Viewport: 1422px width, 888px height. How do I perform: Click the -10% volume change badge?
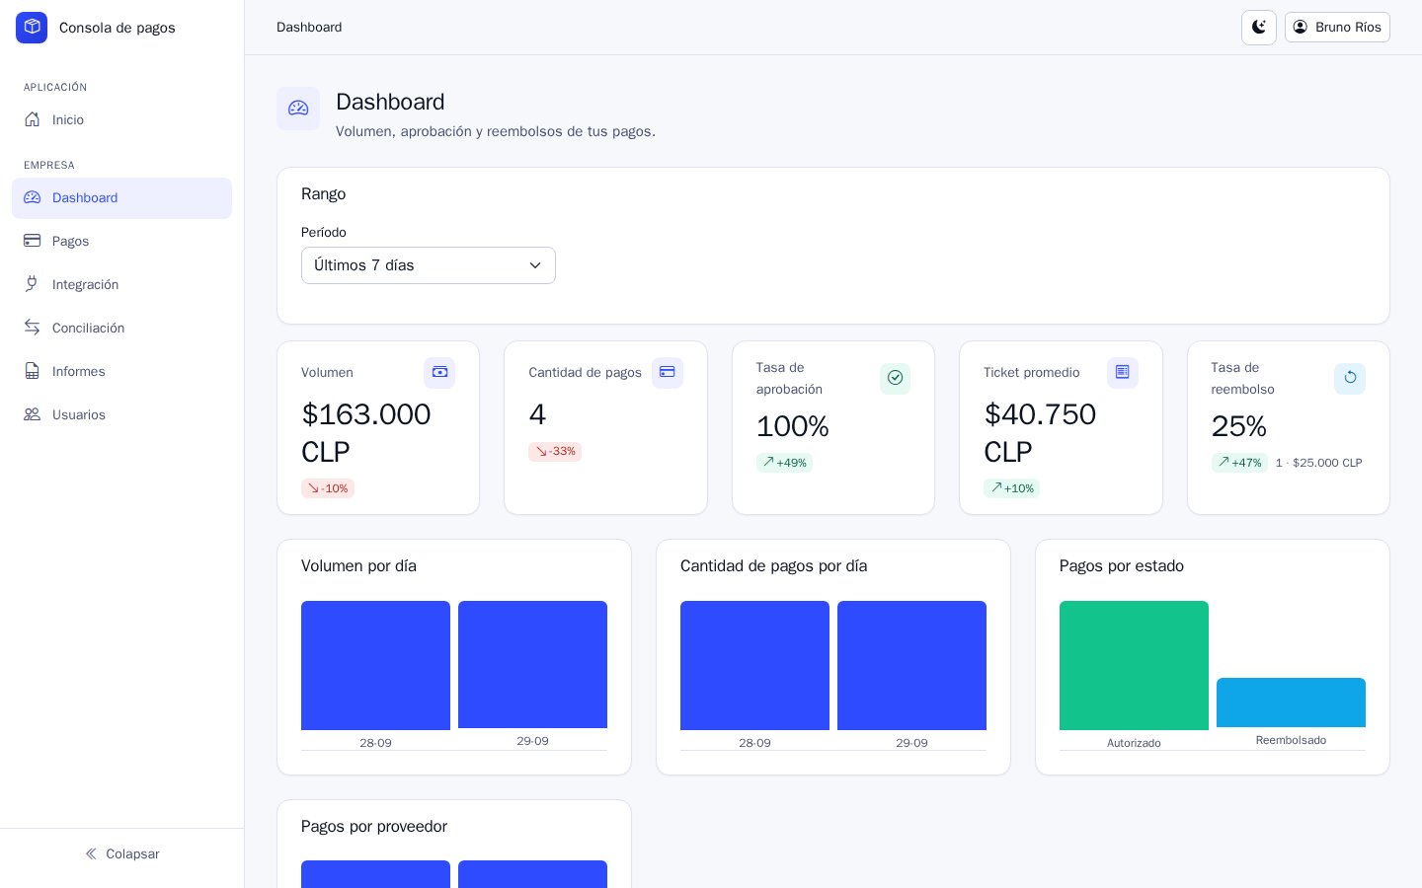328,488
